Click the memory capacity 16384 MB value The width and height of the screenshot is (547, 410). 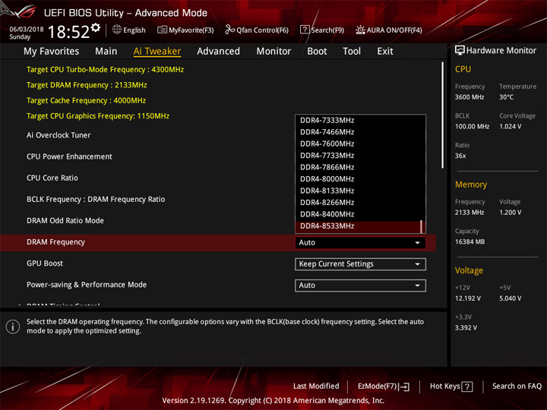[470, 242]
